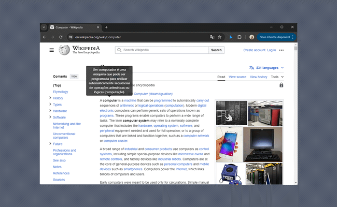Open the Tools dropdown

277,77
